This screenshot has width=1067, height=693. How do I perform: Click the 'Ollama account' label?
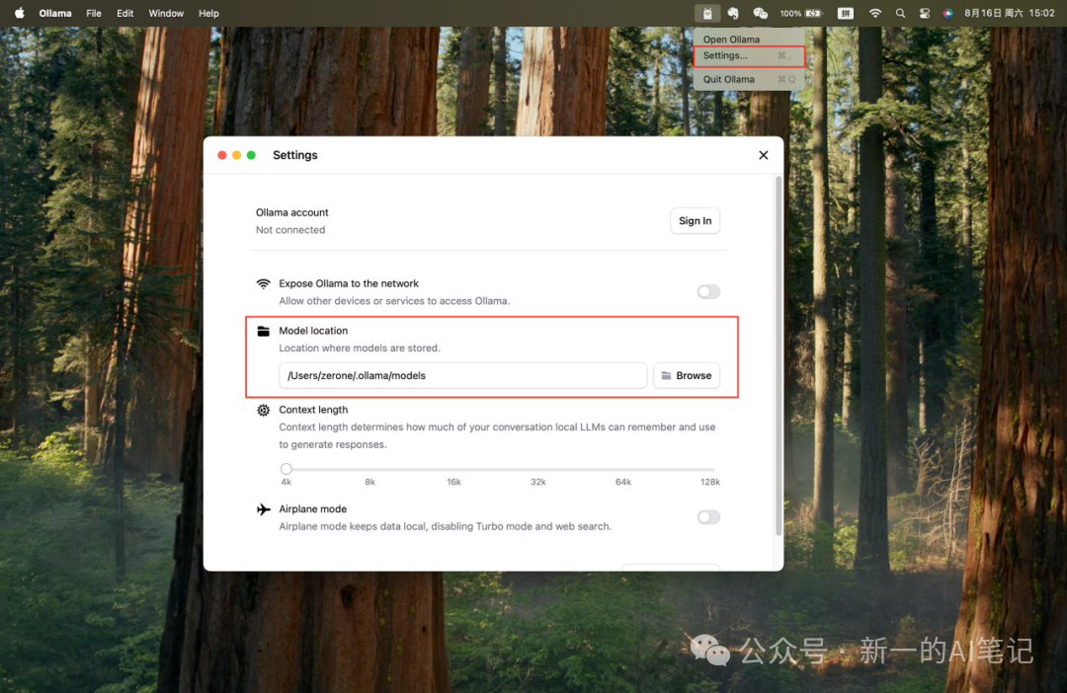[x=291, y=212]
